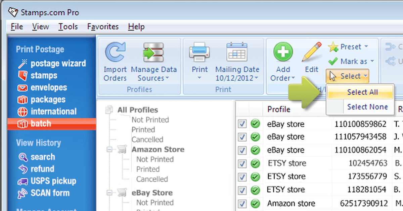Viewport: 403px width, 211px height.
Task: Click the envelopes sidebar icon
Action: 23,88
